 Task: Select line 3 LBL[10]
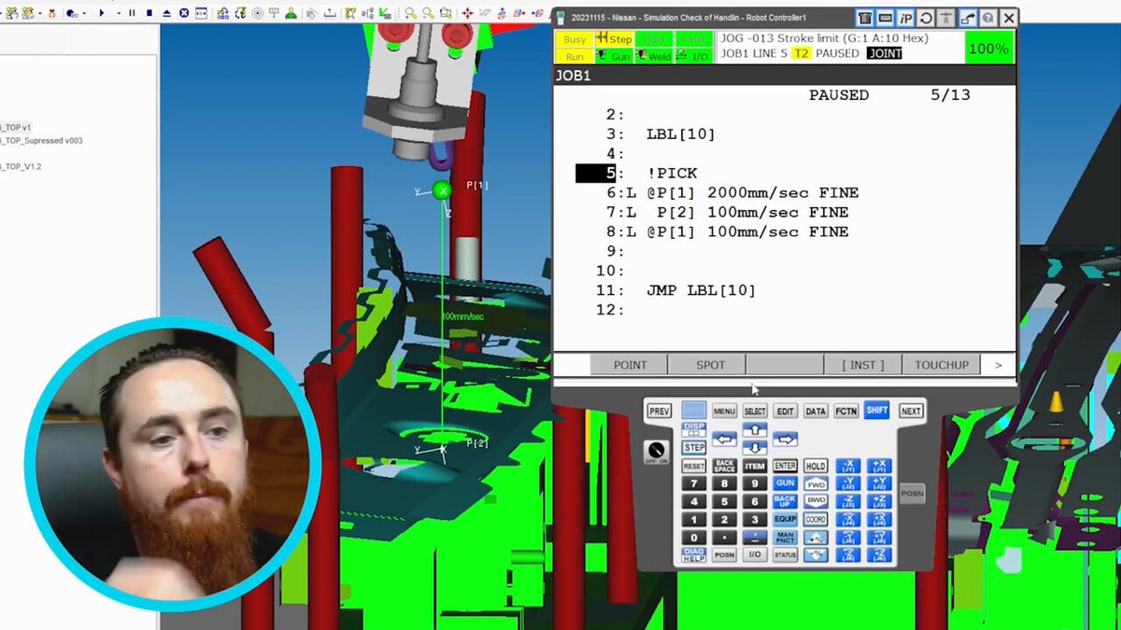661,134
